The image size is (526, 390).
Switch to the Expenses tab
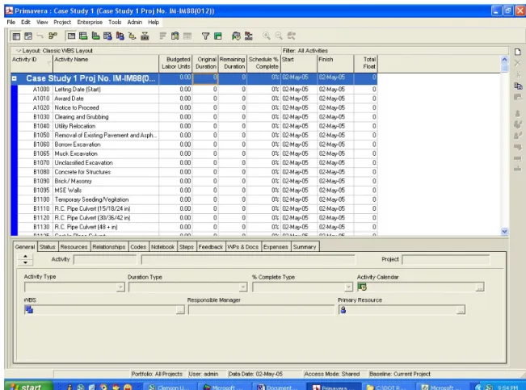[276, 247]
